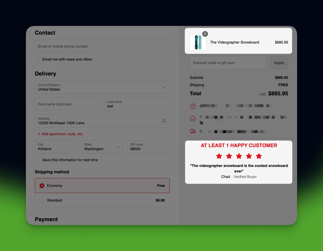Select the Standard shipping radio button

tap(42, 200)
